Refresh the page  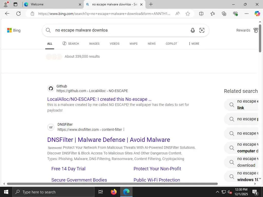point(18,14)
